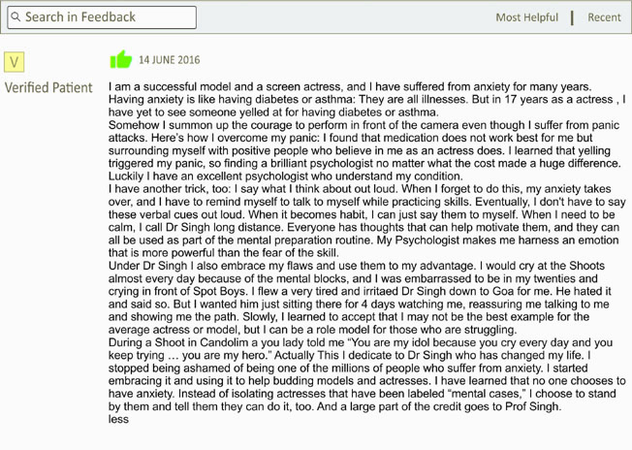Click the divider between Most Helpful and Recent

click(572, 17)
